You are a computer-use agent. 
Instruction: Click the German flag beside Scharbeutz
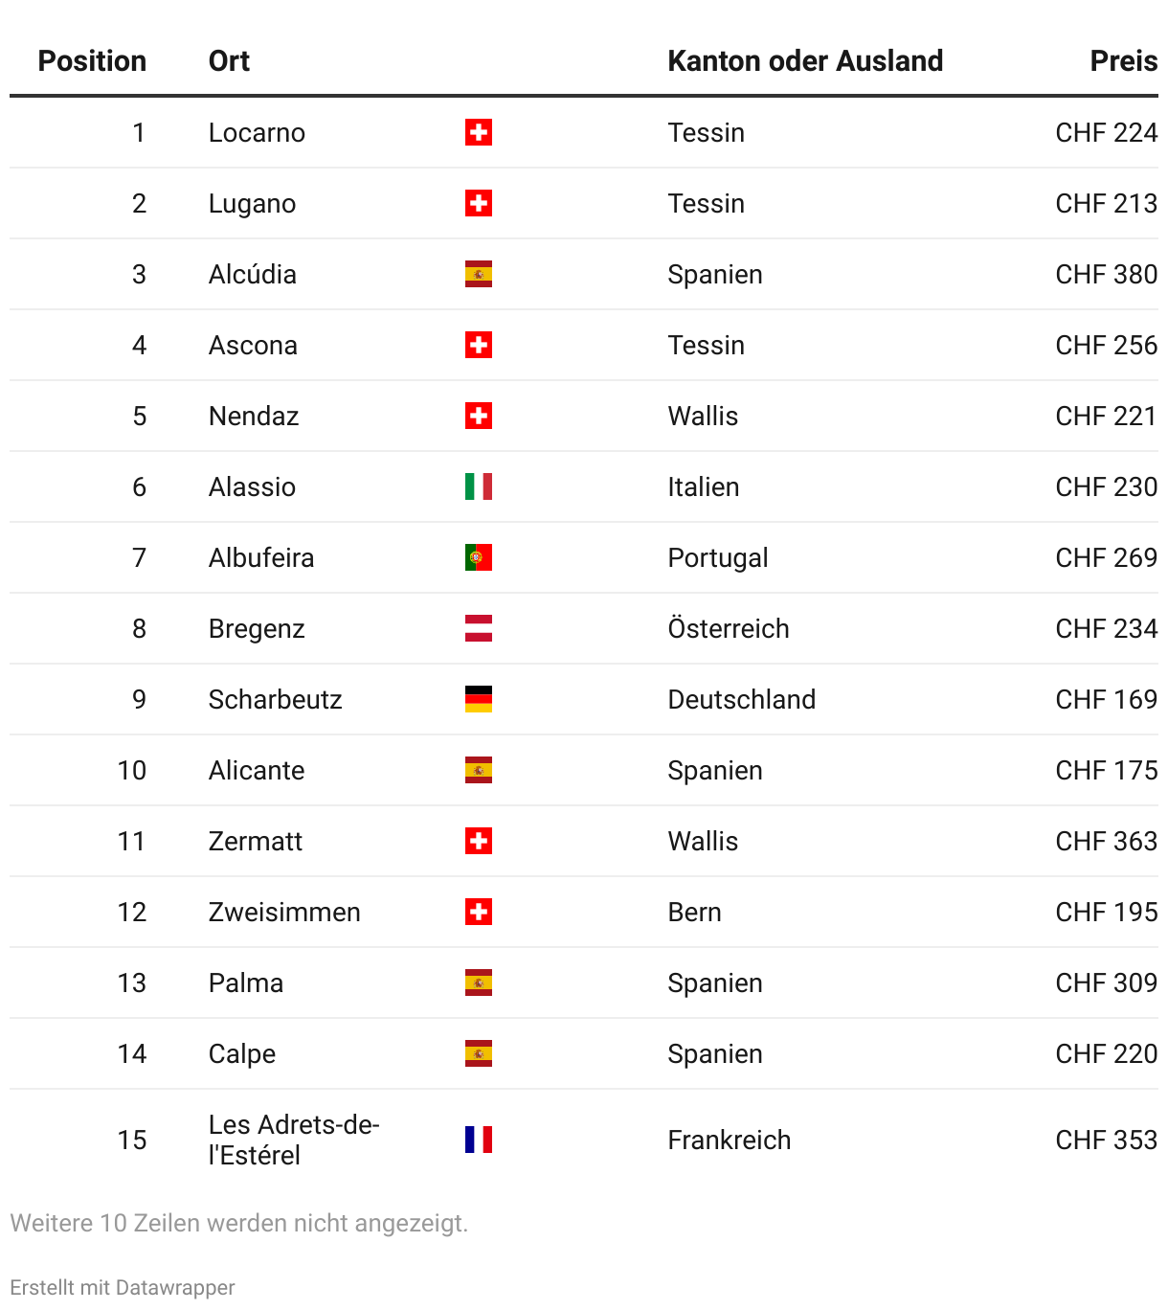point(479,699)
